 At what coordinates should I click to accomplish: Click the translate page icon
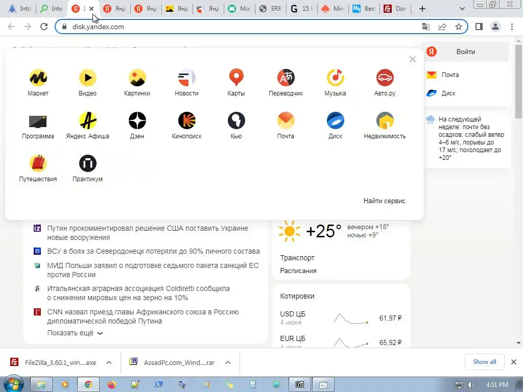click(x=426, y=27)
